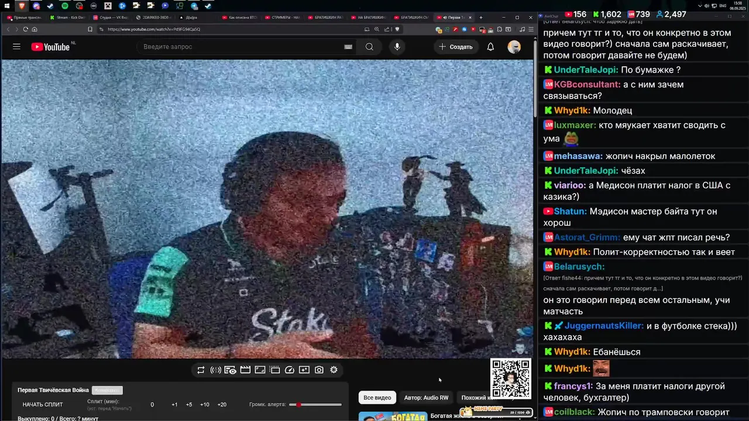Open a new browser tab with plus
Viewport: 749px width, 421px height.
[481, 18]
